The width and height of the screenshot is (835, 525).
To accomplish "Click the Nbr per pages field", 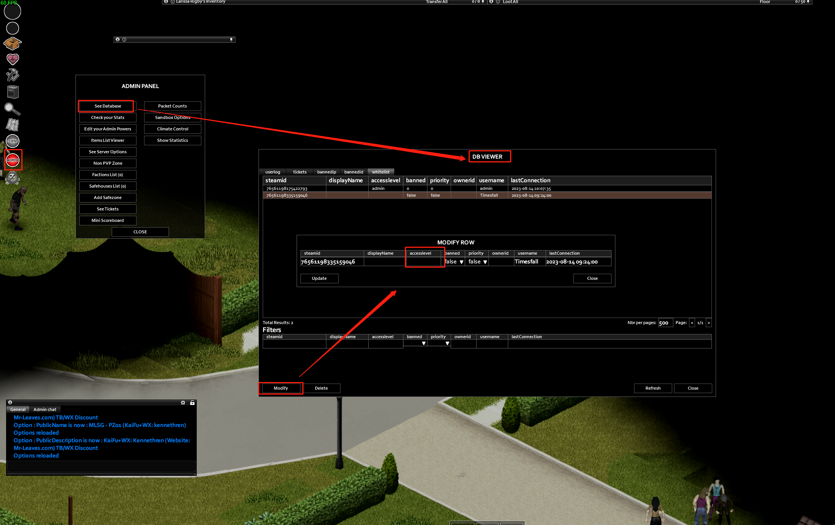I will pos(666,323).
